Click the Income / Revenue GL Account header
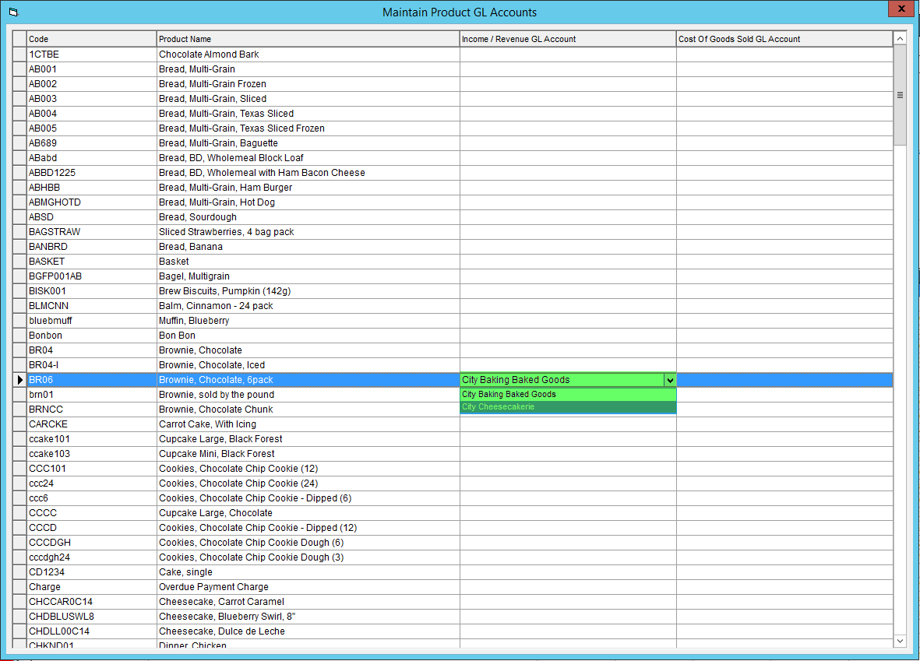This screenshot has width=920, height=661. [568, 39]
